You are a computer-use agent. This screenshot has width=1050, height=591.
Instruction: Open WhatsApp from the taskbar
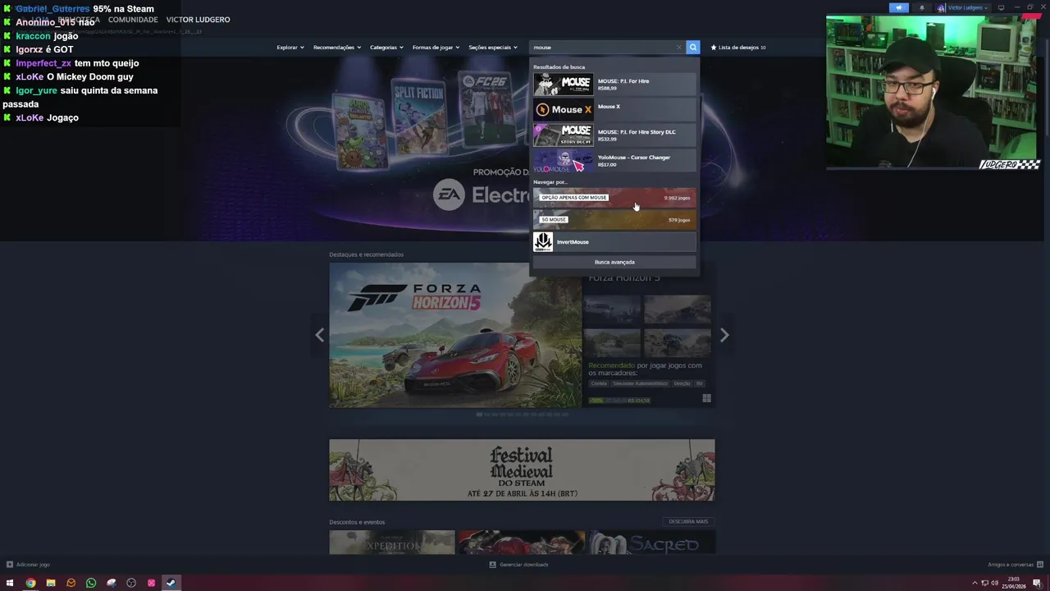coord(91,584)
